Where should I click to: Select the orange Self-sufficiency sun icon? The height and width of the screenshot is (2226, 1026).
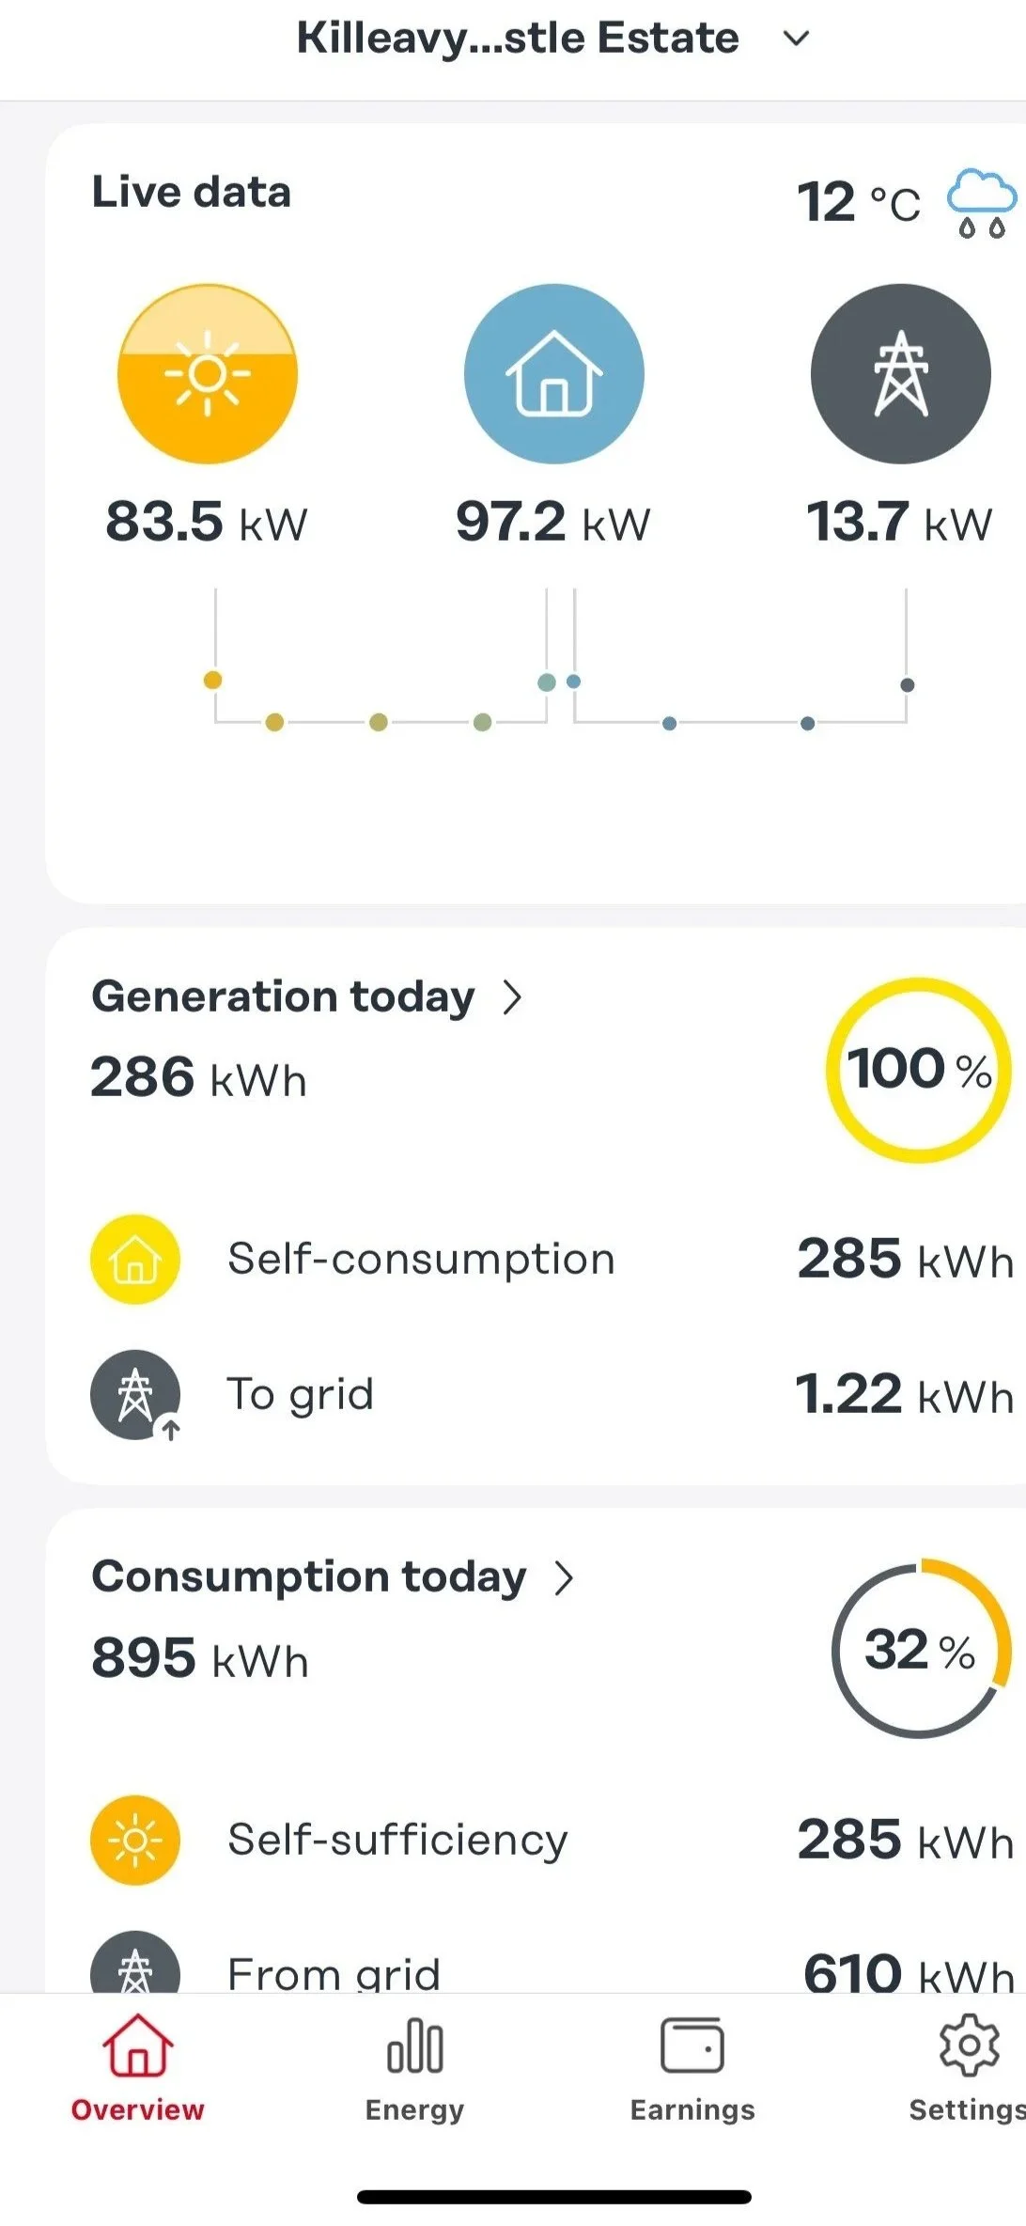click(135, 1840)
